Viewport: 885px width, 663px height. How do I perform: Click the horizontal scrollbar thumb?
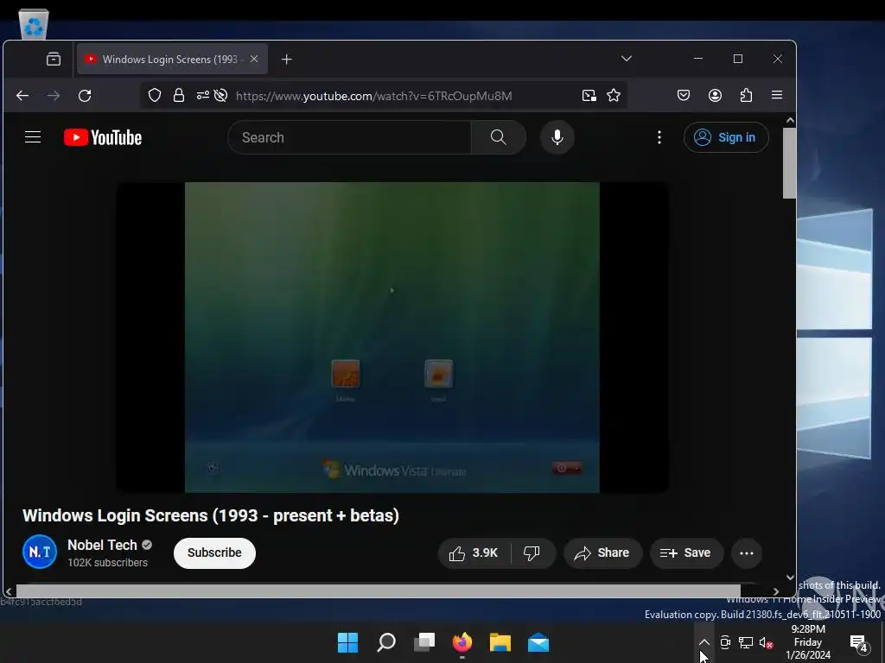tap(379, 591)
